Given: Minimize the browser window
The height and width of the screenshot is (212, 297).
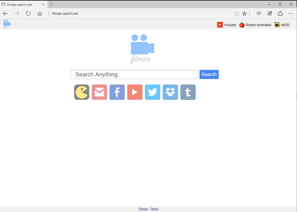Looking at the screenshot, I should click(x=269, y=4).
